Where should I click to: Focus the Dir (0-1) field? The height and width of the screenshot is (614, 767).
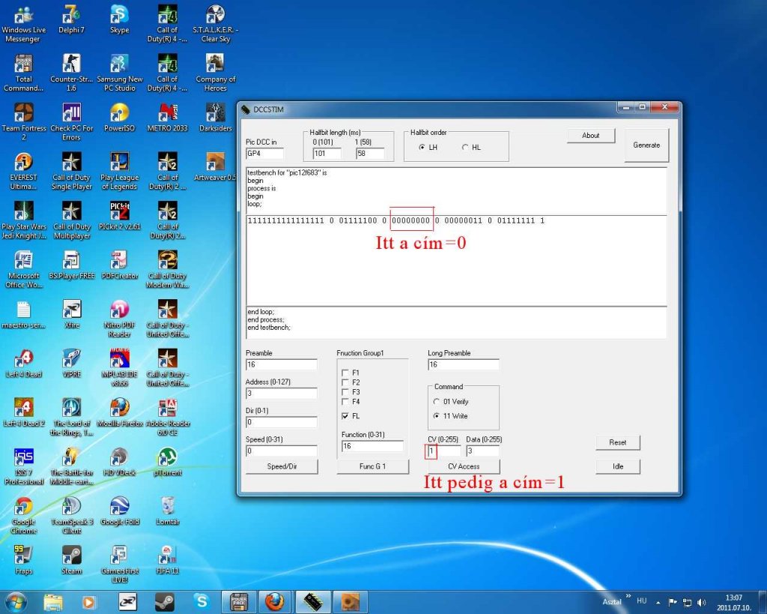[x=282, y=422]
